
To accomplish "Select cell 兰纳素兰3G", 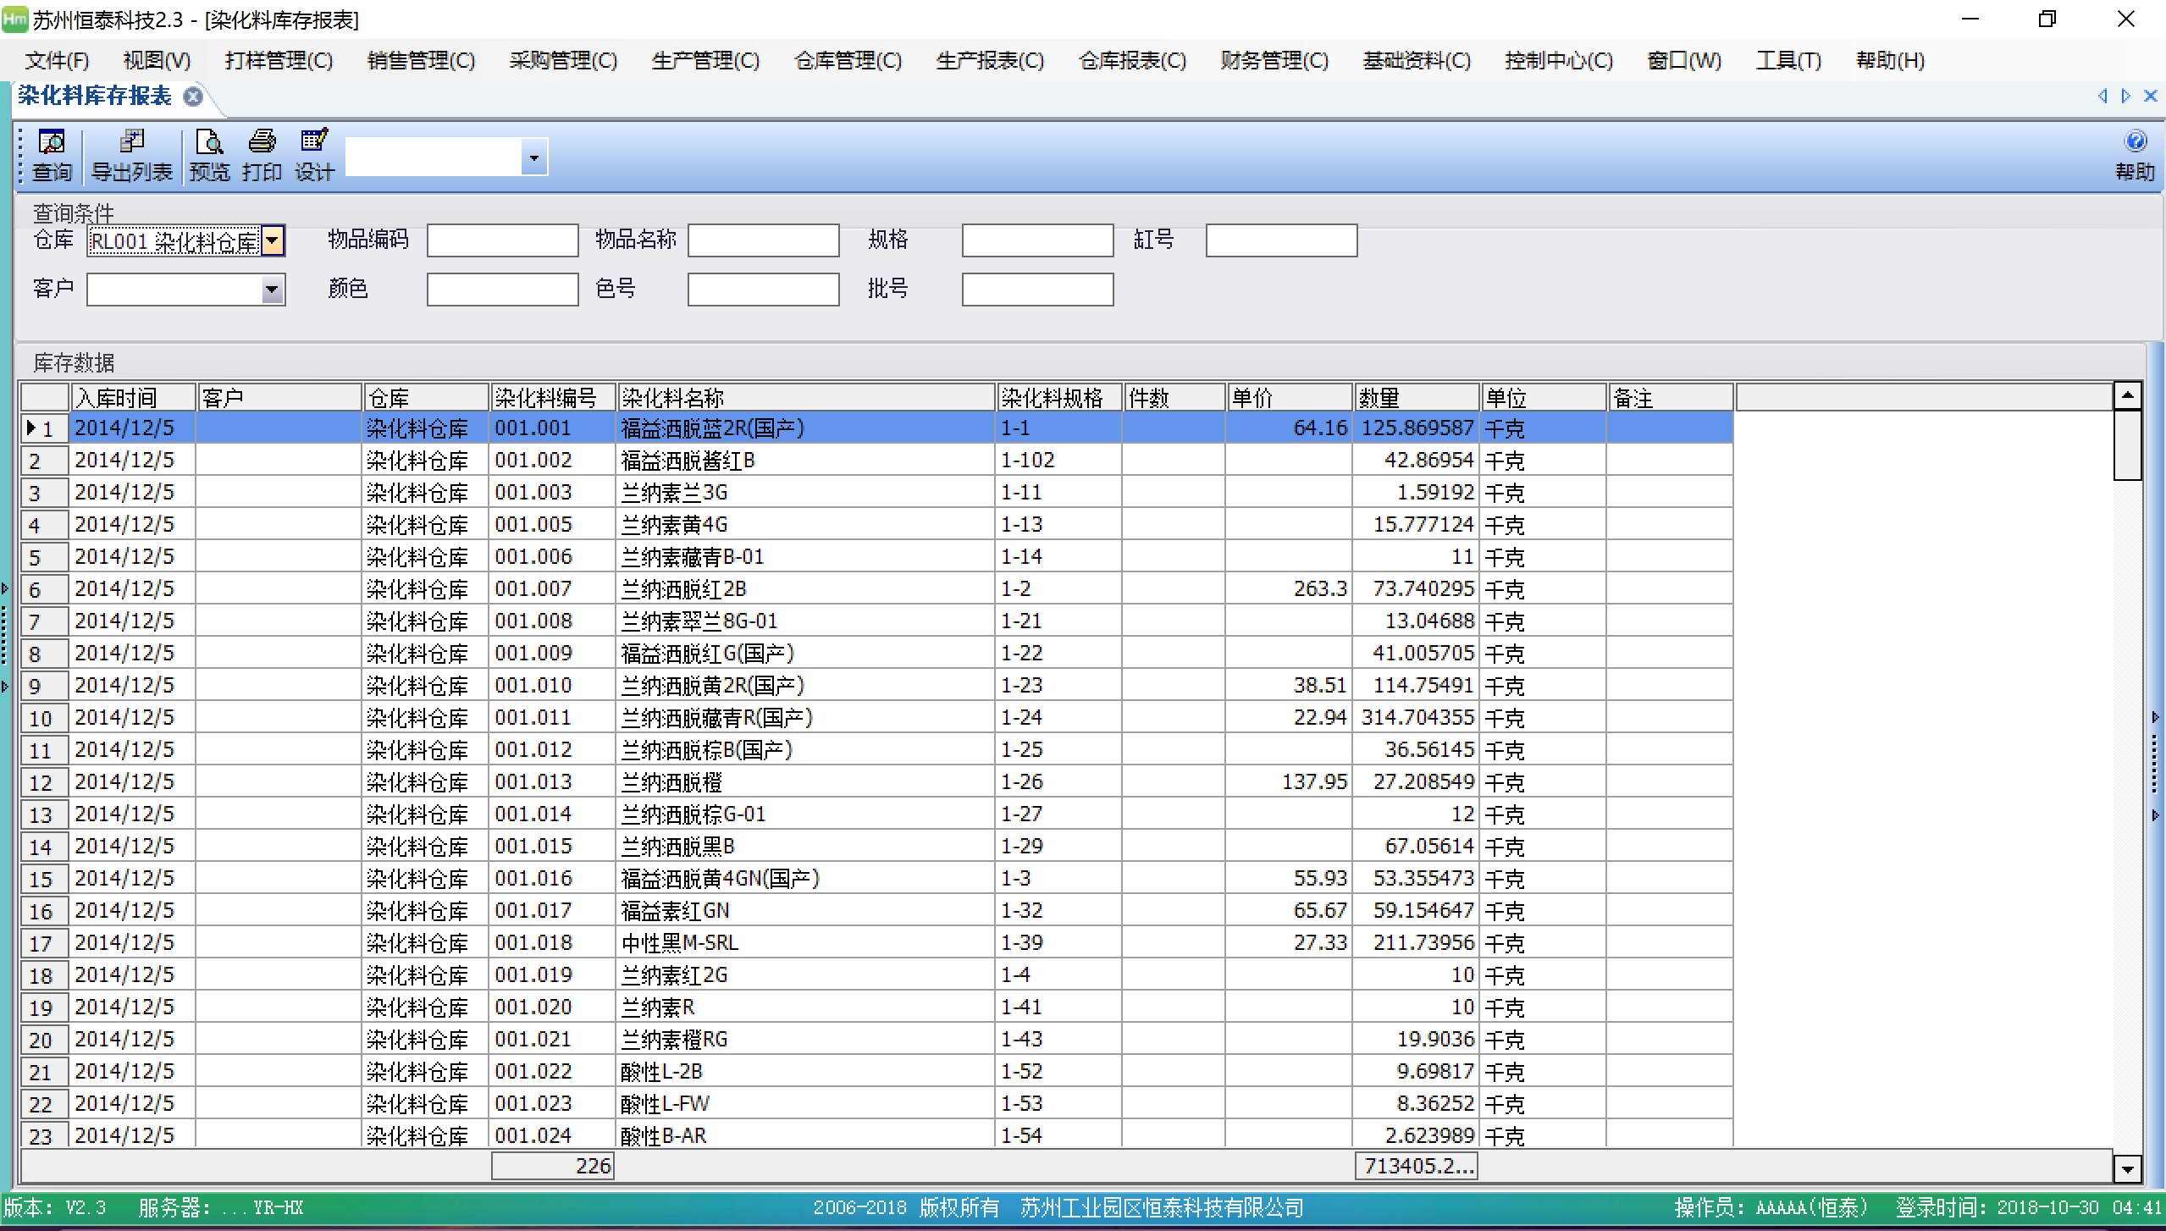I will pos(805,493).
